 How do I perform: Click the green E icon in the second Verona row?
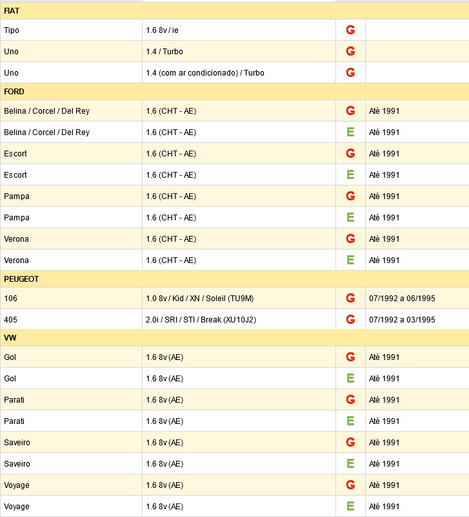pyautogui.click(x=350, y=260)
